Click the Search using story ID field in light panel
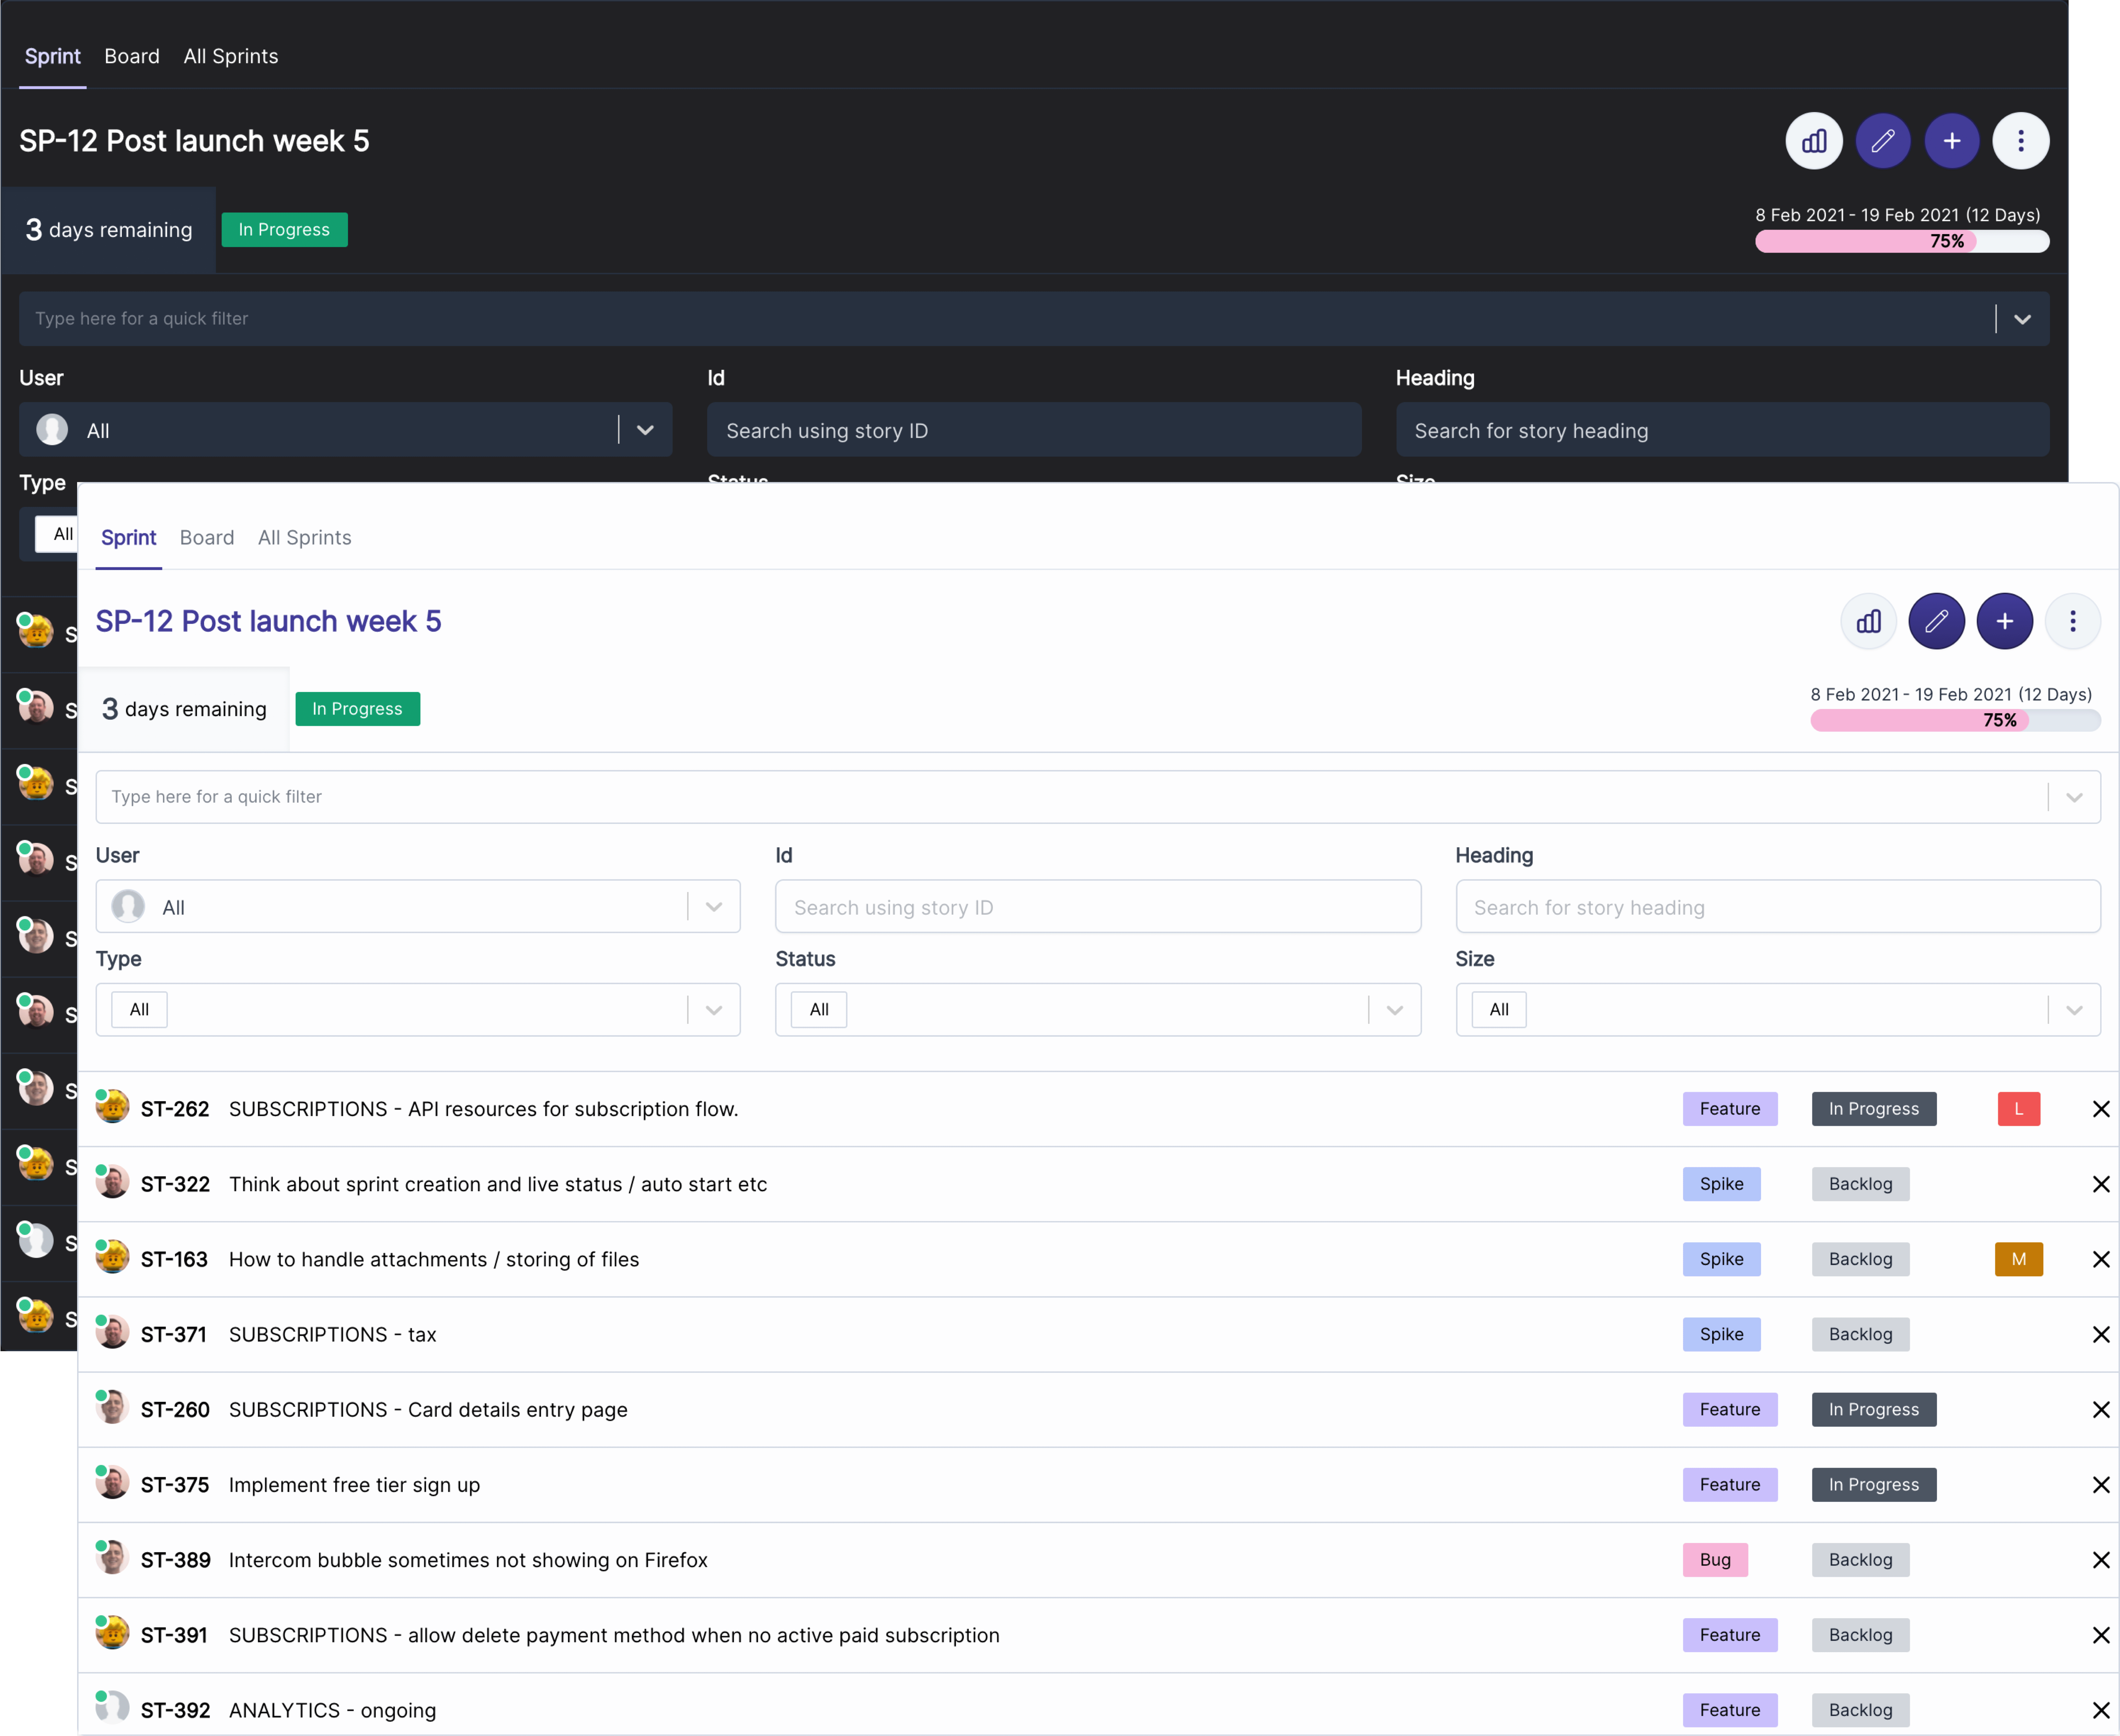The image size is (2120, 1736). pyautogui.click(x=1097, y=907)
